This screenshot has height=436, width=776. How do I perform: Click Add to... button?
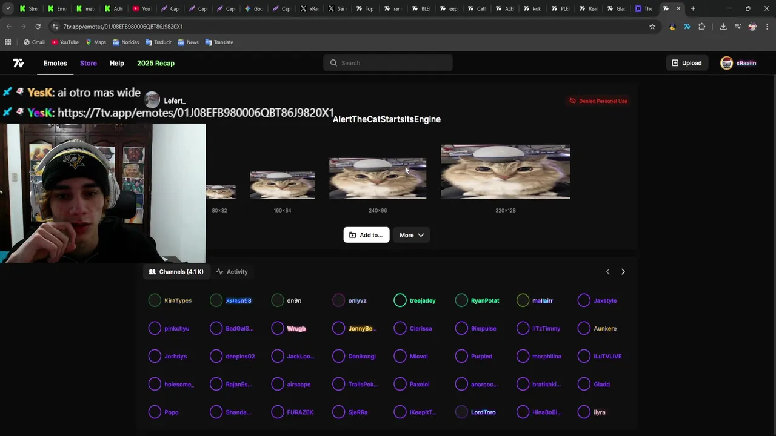pyautogui.click(x=366, y=235)
